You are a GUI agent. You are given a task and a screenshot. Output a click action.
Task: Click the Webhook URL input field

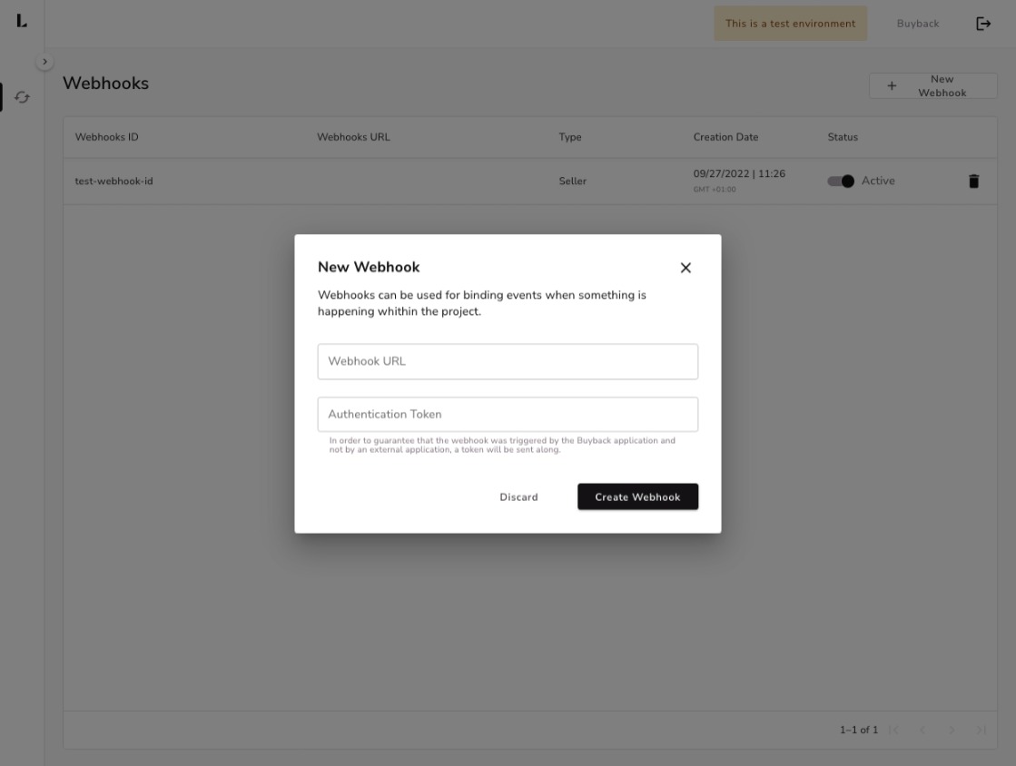point(508,361)
